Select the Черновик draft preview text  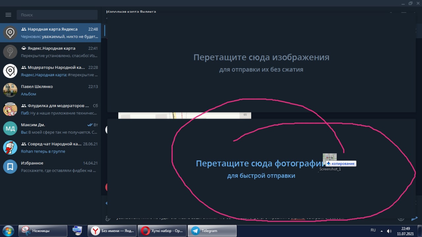point(59,37)
